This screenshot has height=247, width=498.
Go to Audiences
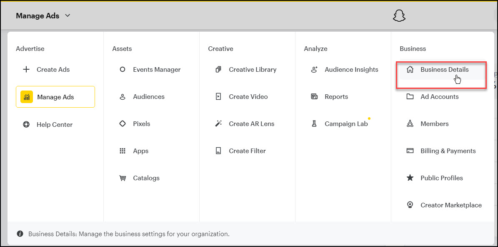[x=149, y=97]
